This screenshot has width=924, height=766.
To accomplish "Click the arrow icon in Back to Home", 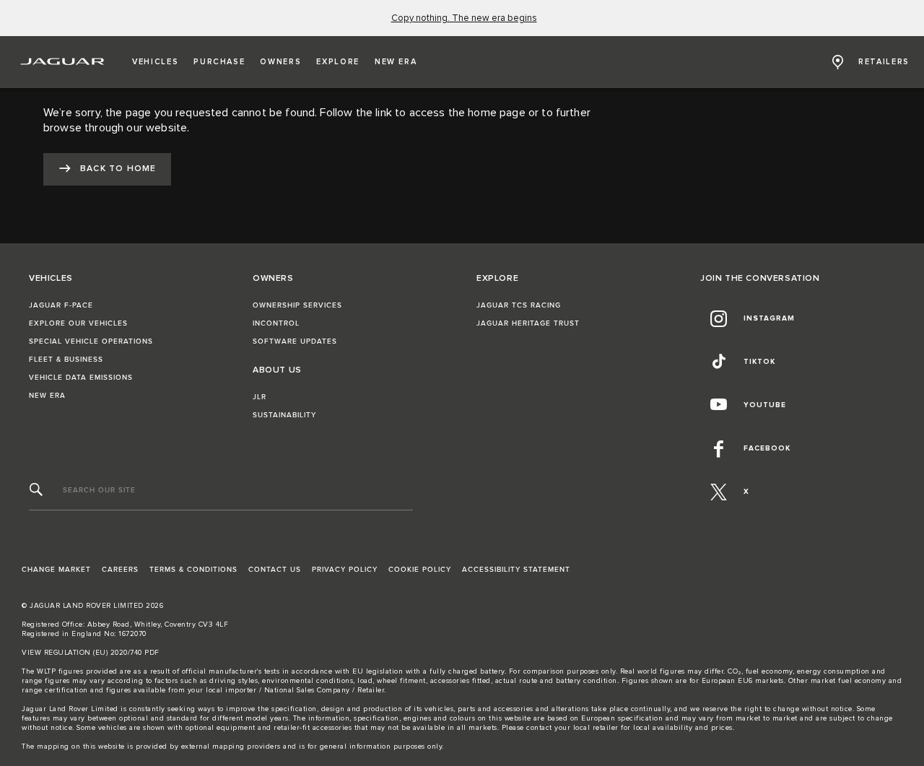I will (x=65, y=168).
